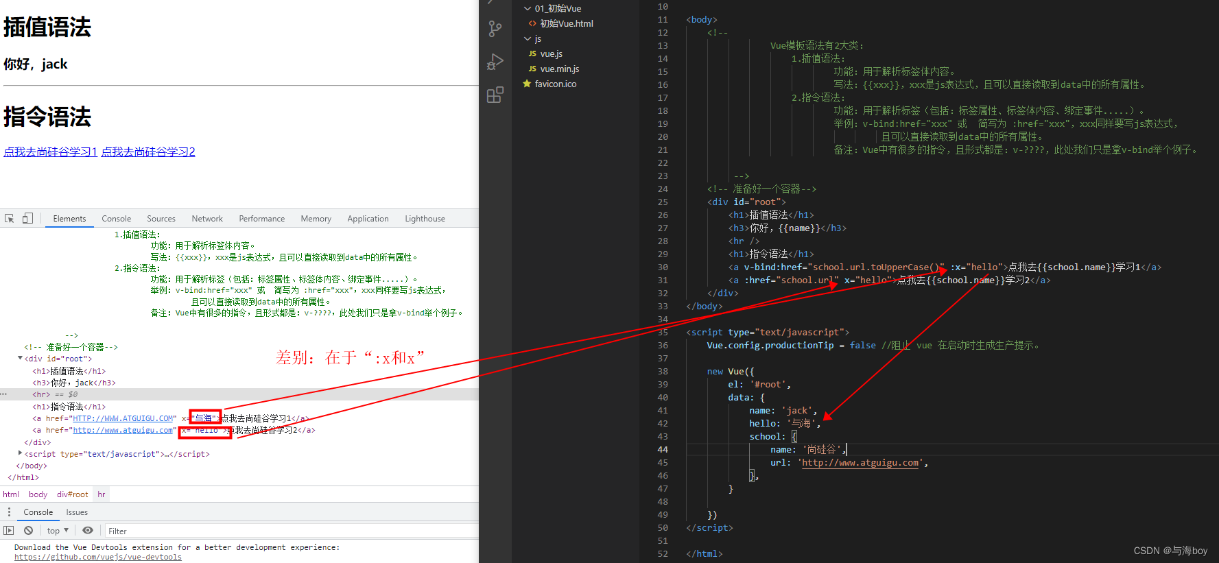This screenshot has width=1219, height=563.
Task: Switch to the Elements tab
Action: 69,219
